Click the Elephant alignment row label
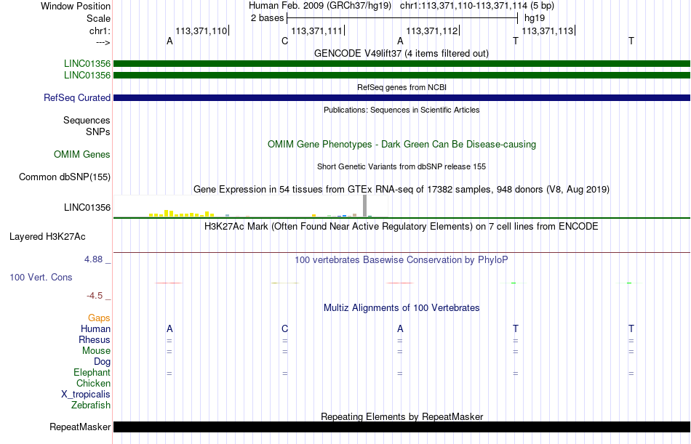This screenshot has width=691, height=444. [x=92, y=373]
